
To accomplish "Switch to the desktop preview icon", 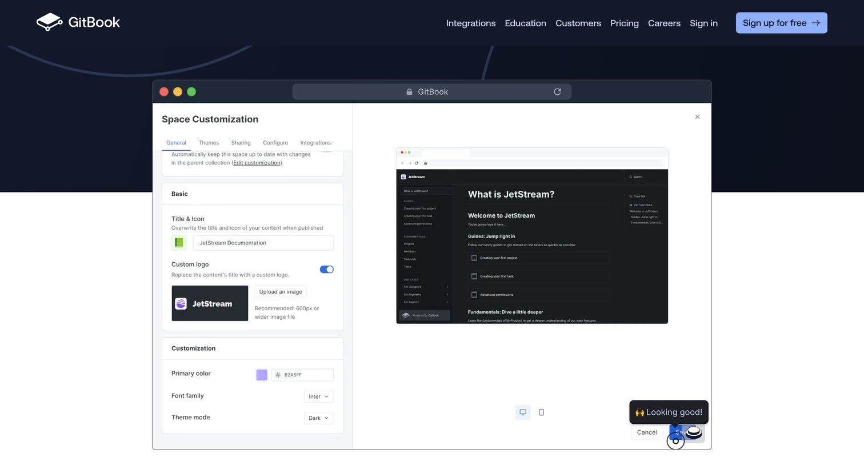I will pyautogui.click(x=523, y=412).
